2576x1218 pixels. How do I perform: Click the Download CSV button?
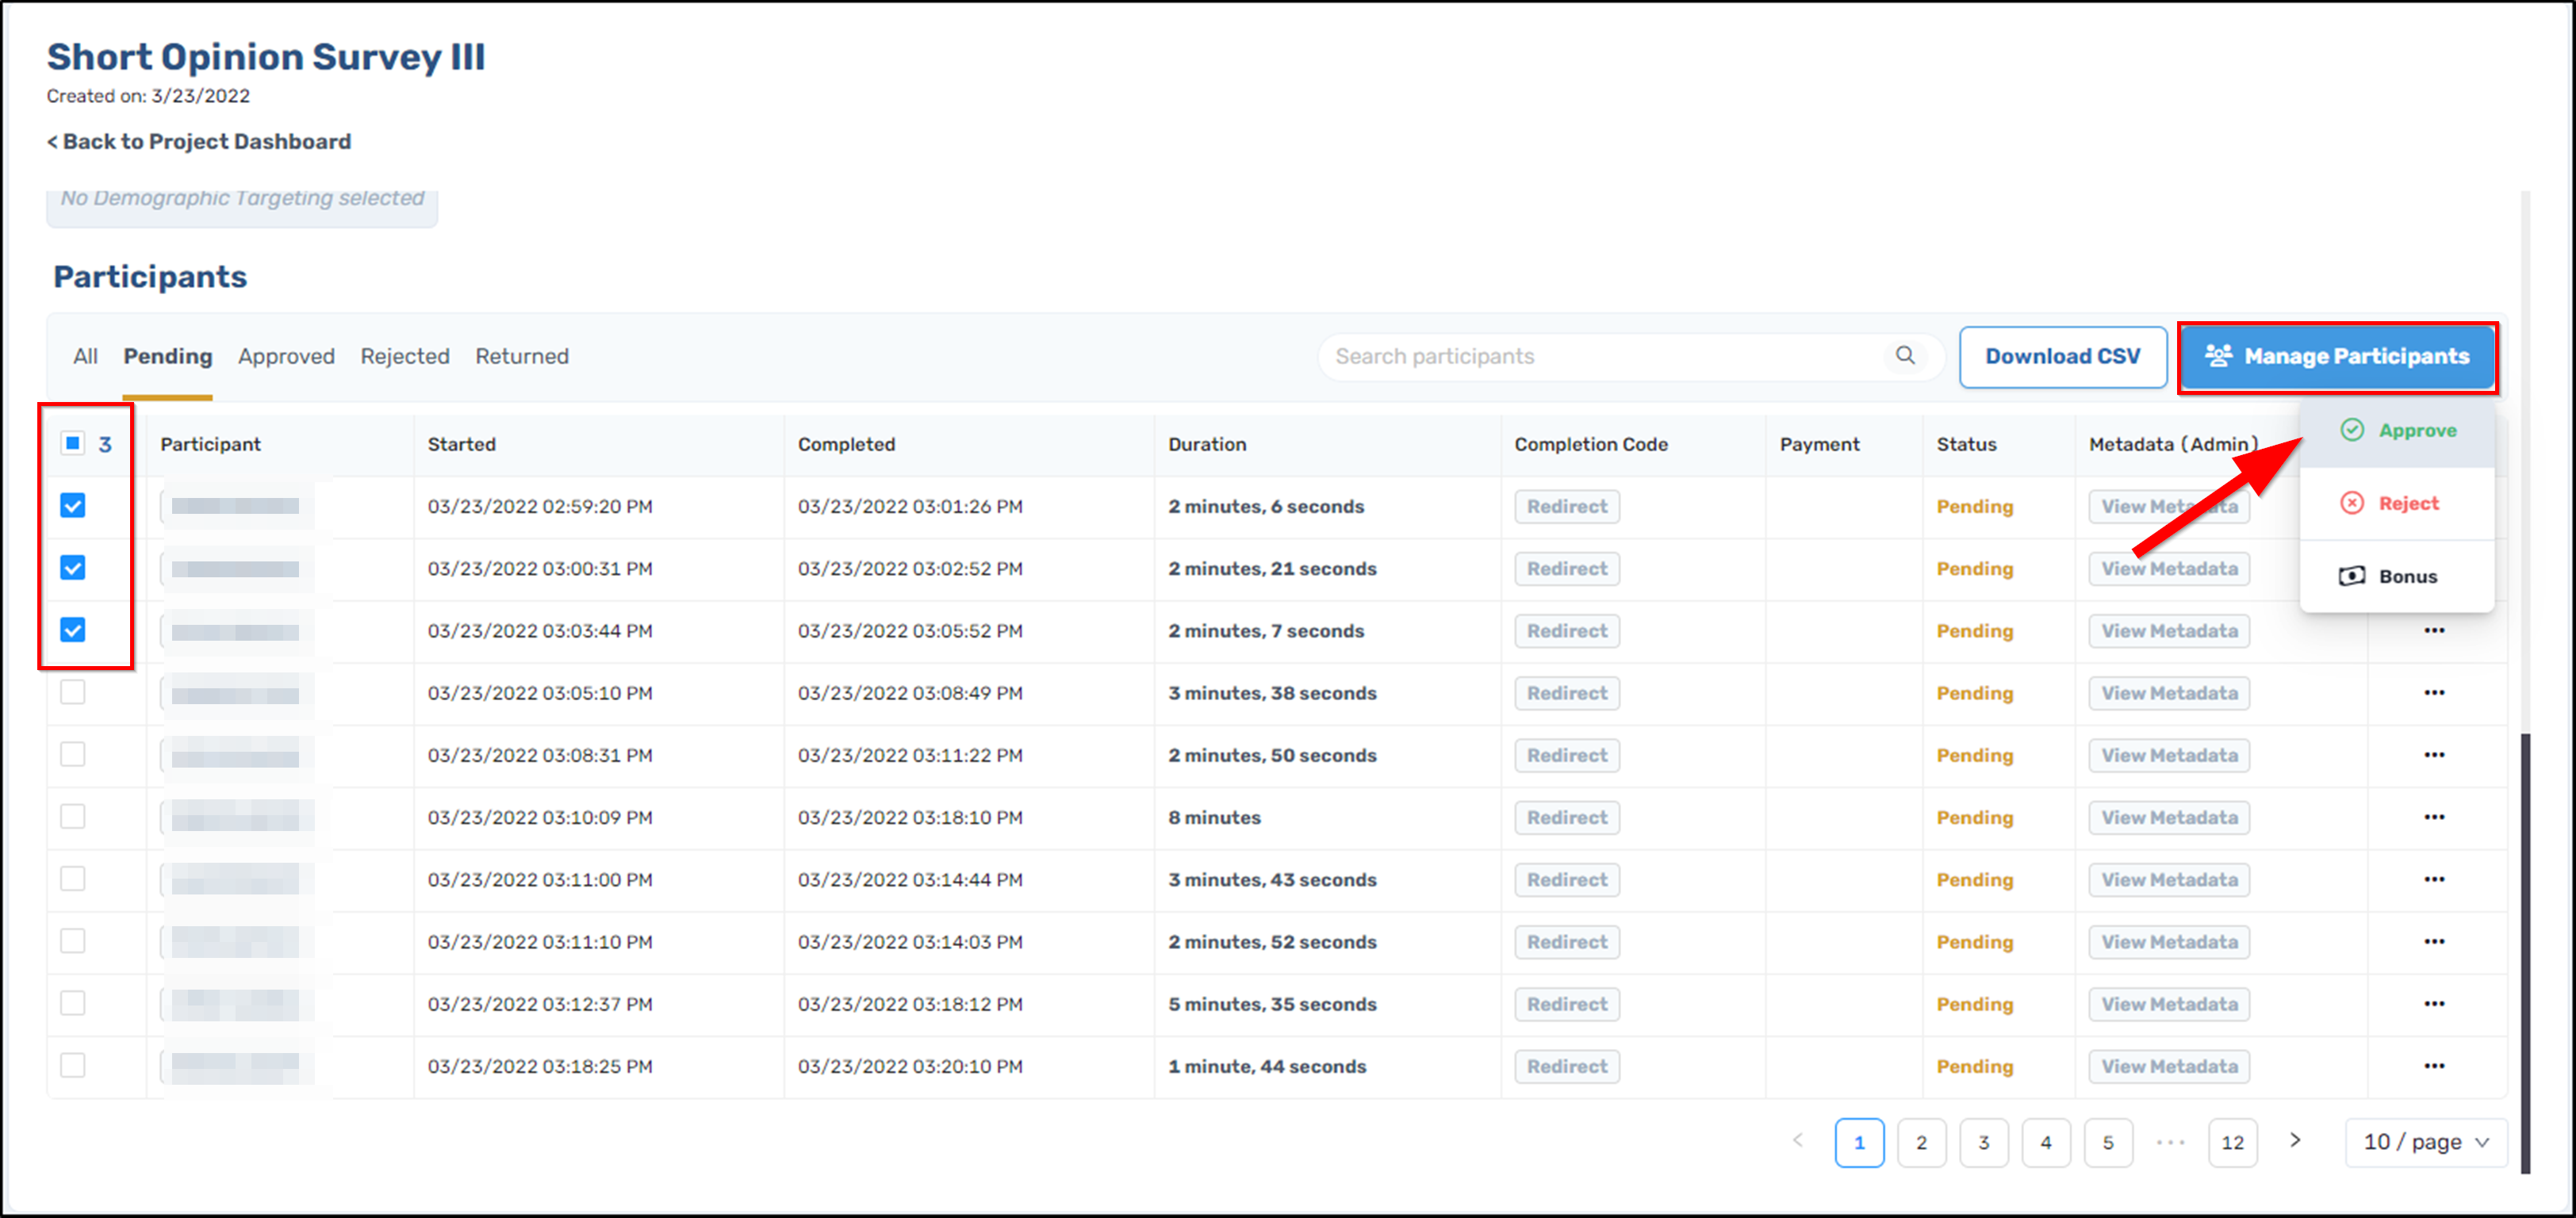(2062, 356)
